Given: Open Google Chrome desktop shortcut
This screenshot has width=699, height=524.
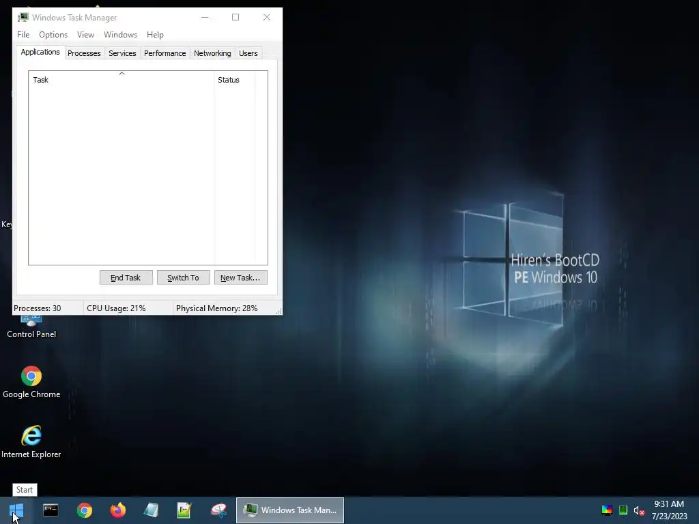Looking at the screenshot, I should click(x=31, y=382).
